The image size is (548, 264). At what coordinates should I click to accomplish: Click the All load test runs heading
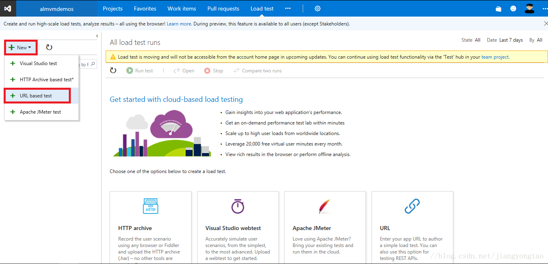(x=135, y=42)
